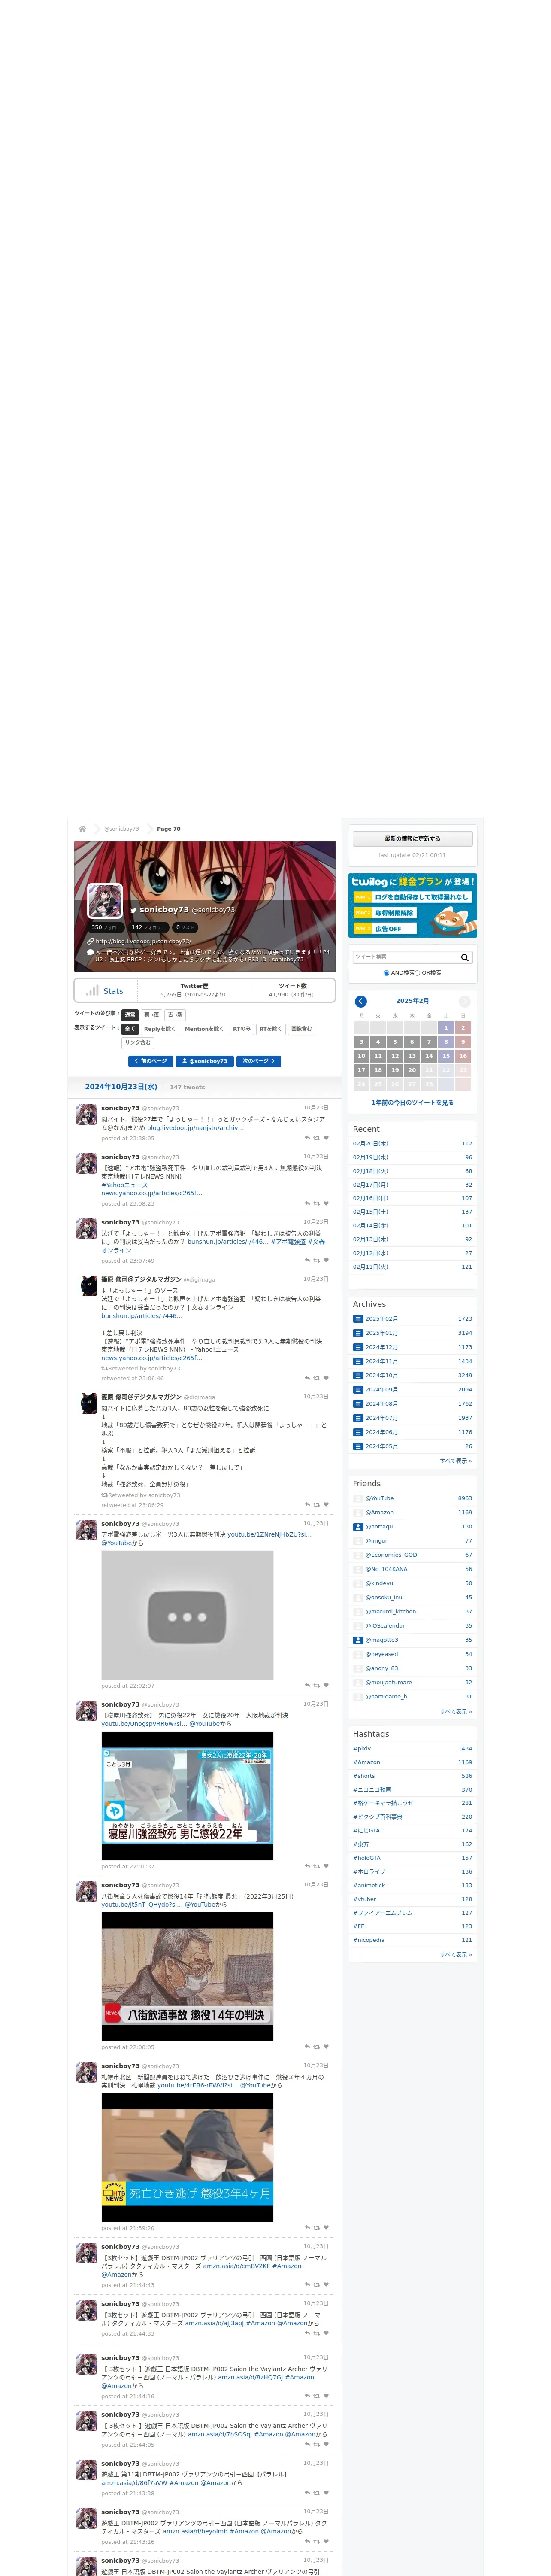
Task: Set tweet order to 通常
Action: pyautogui.click(x=130, y=1015)
